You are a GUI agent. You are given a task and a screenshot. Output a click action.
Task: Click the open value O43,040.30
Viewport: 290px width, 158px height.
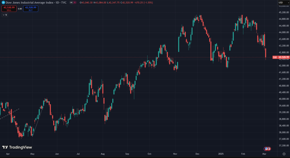(86, 3)
